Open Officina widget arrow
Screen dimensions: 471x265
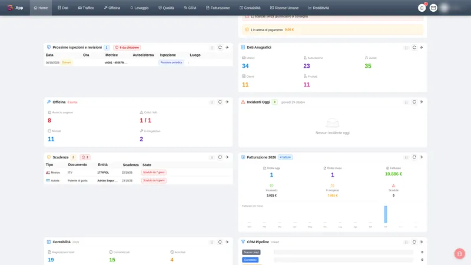pos(227,102)
